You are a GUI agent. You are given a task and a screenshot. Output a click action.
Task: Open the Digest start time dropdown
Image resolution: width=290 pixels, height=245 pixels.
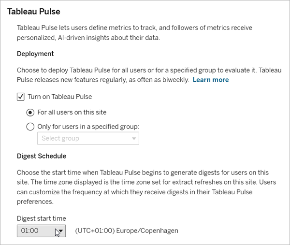[41, 231]
